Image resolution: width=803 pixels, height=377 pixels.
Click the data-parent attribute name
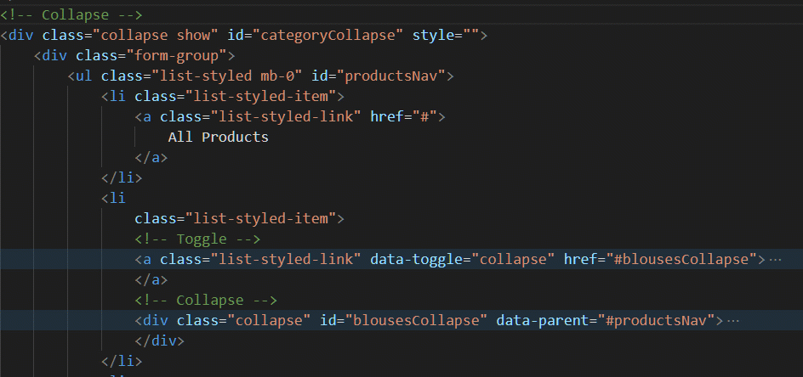coord(543,321)
